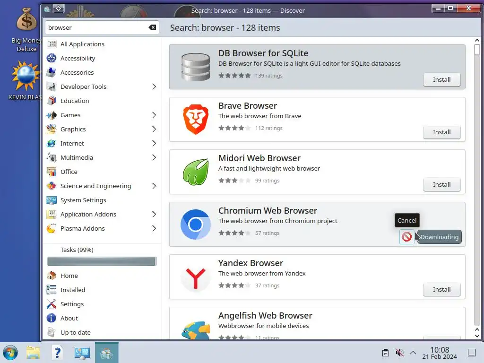Check the Up to date icon
Image resolution: width=484 pixels, height=363 pixels.
[x=52, y=332]
